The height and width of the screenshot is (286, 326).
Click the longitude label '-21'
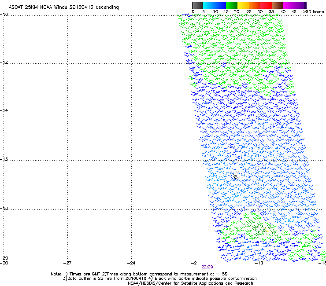click(195, 263)
